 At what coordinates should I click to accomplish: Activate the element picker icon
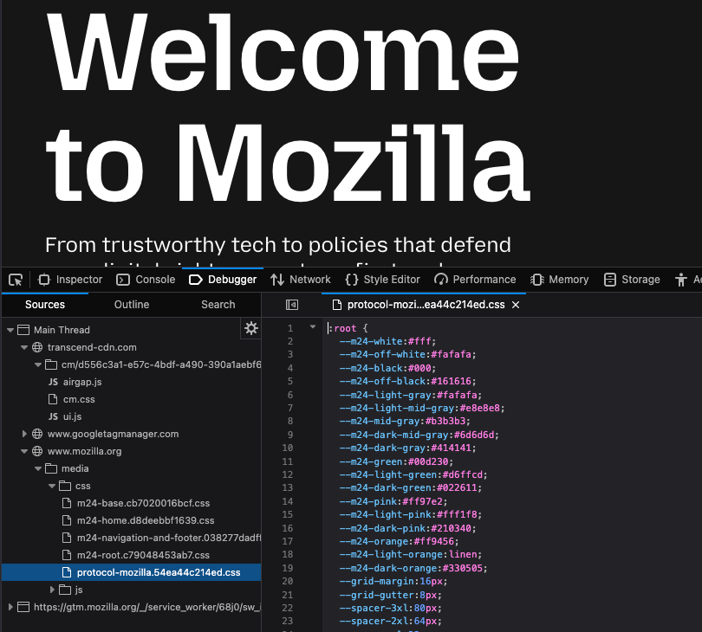pyautogui.click(x=16, y=280)
